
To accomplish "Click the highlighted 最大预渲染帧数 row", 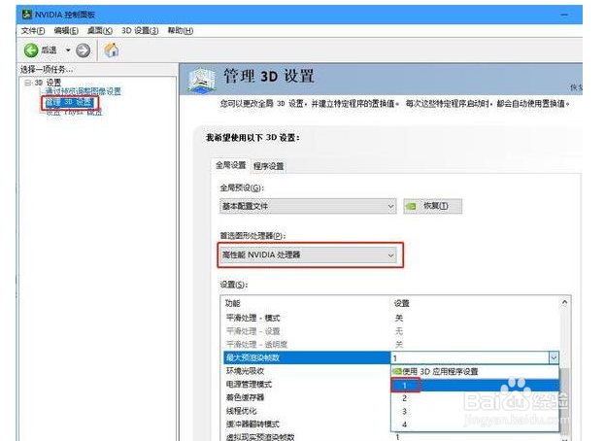I will pyautogui.click(x=307, y=357).
